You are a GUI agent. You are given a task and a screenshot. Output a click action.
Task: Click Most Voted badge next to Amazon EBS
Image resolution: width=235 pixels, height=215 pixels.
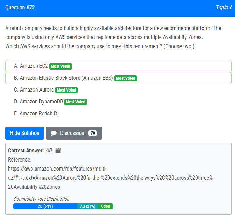coord(125,78)
